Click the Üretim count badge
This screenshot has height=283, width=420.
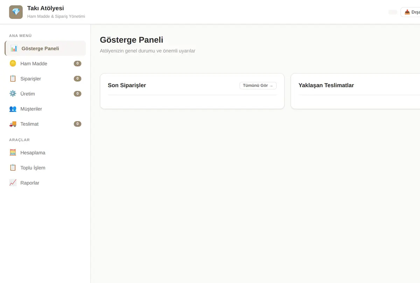pyautogui.click(x=77, y=94)
